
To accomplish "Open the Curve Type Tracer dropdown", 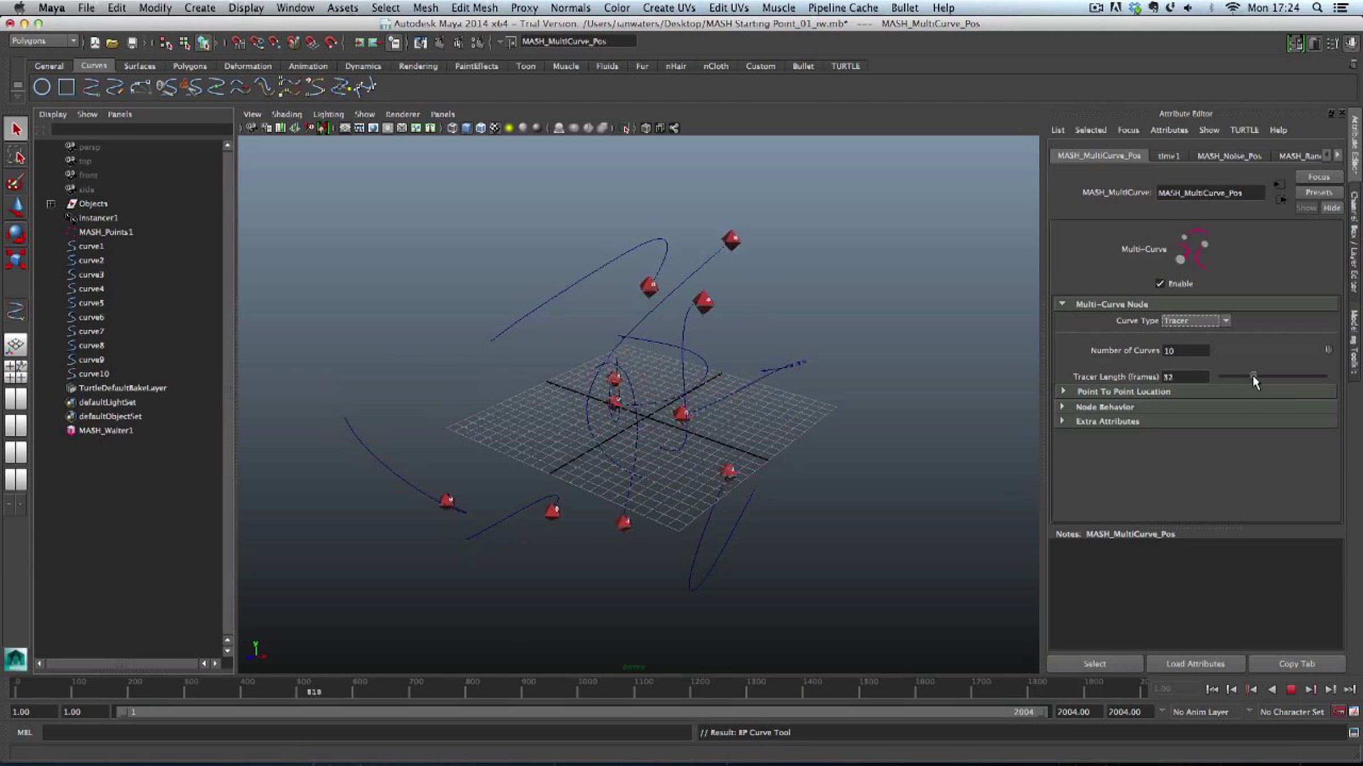I will [1195, 321].
